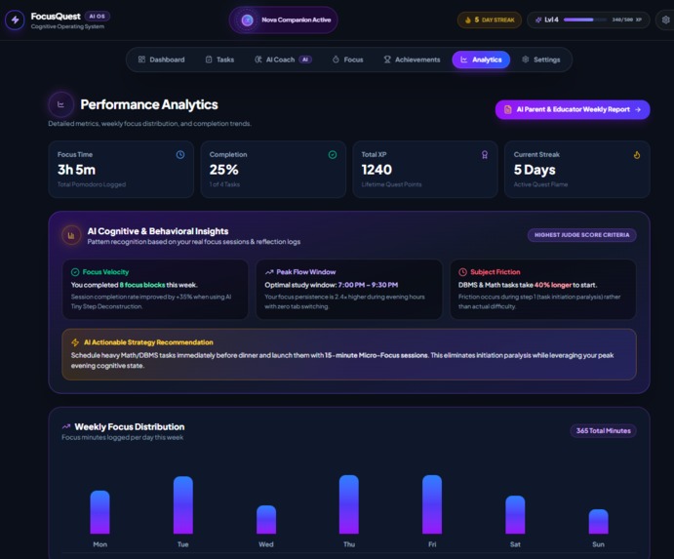Click the Friday focus bar
674x559 pixels.
pyautogui.click(x=432, y=504)
